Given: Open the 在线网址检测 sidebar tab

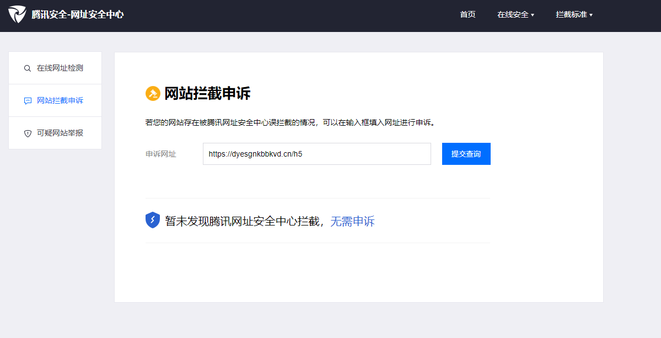Looking at the screenshot, I should [55, 68].
